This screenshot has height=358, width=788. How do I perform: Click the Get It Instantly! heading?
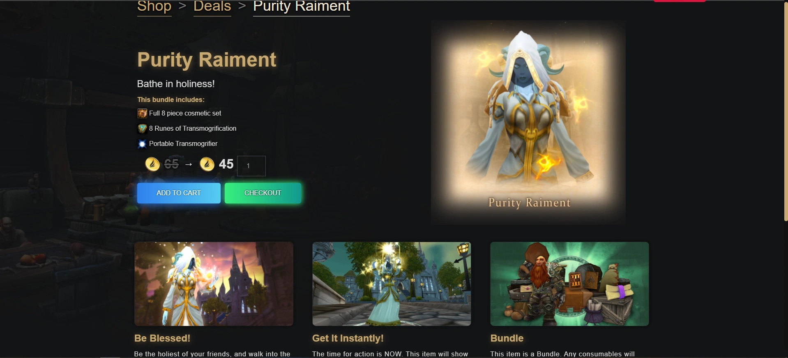tap(348, 338)
